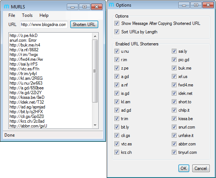This screenshot has height=178, width=216.
Task: Uncheck the short.to shortener
Action: [174, 102]
